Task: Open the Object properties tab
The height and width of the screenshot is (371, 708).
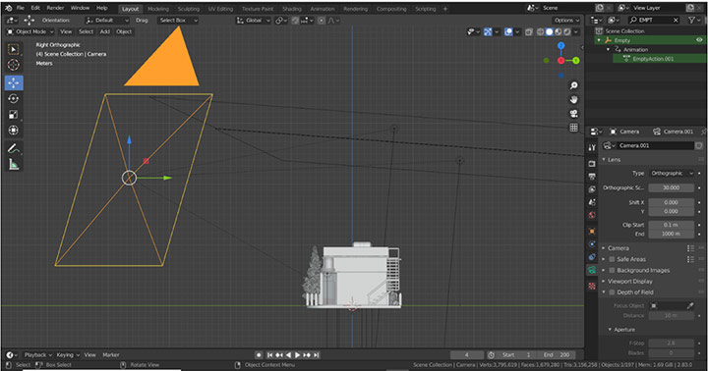Action: pyautogui.click(x=592, y=232)
